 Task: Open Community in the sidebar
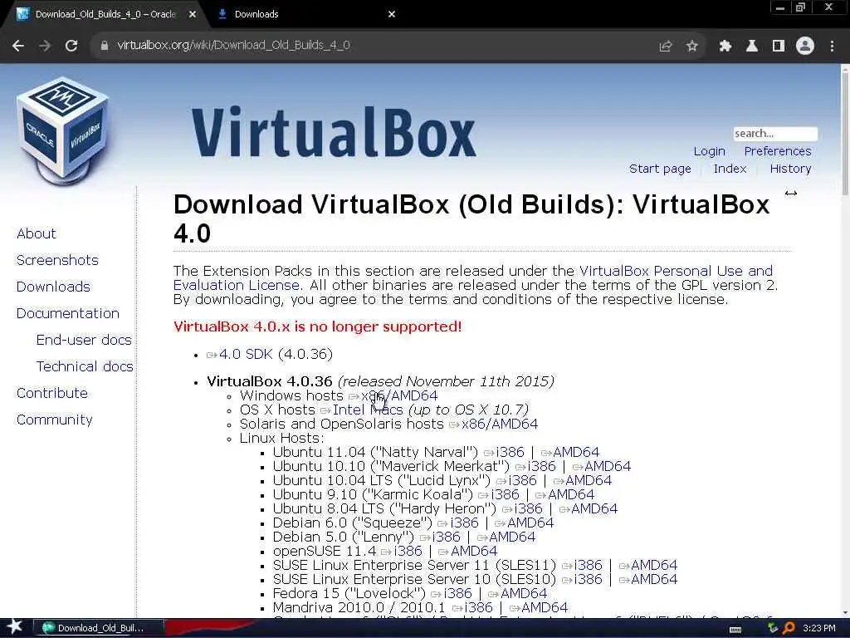pyautogui.click(x=54, y=420)
